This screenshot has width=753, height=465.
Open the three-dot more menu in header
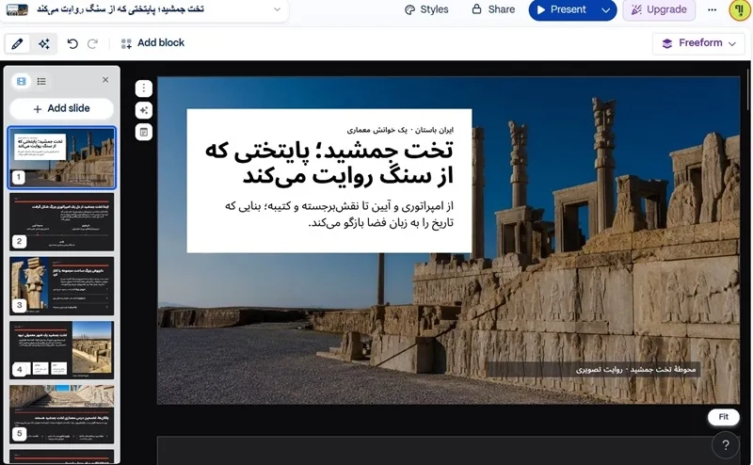coord(713,9)
